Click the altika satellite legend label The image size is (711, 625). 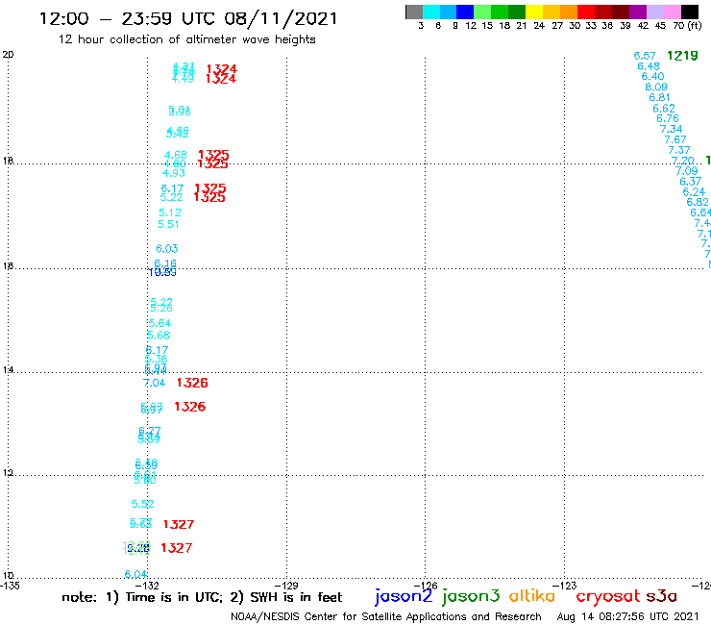click(x=531, y=596)
